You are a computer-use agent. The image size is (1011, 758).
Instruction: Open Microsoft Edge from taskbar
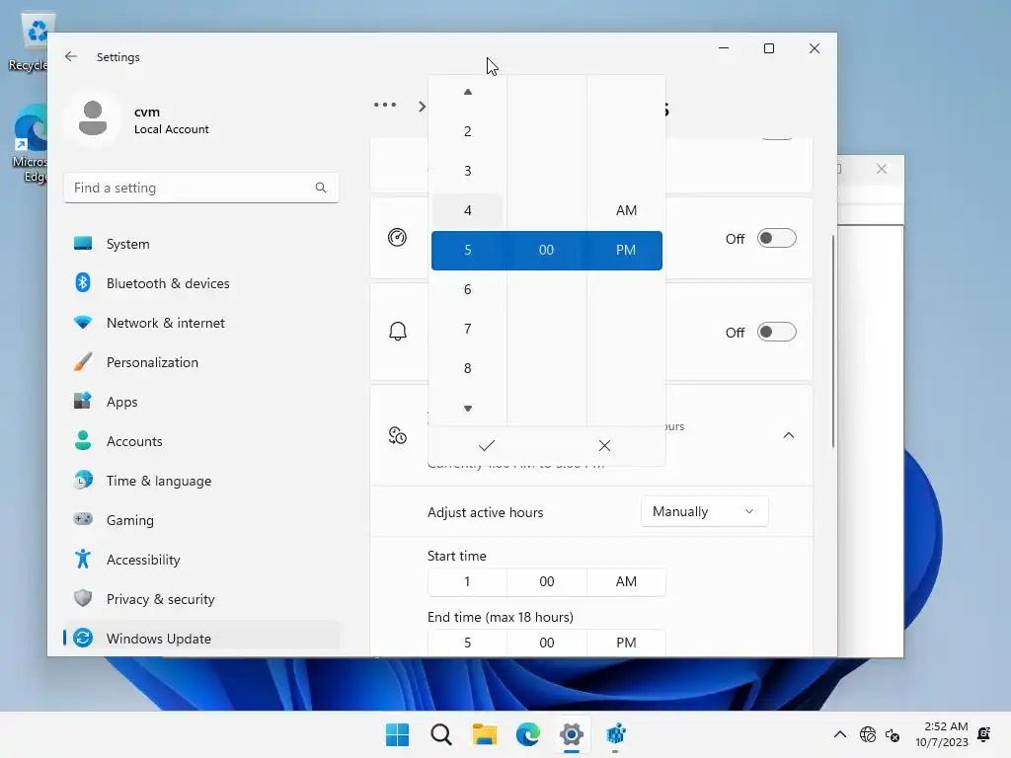click(x=528, y=734)
